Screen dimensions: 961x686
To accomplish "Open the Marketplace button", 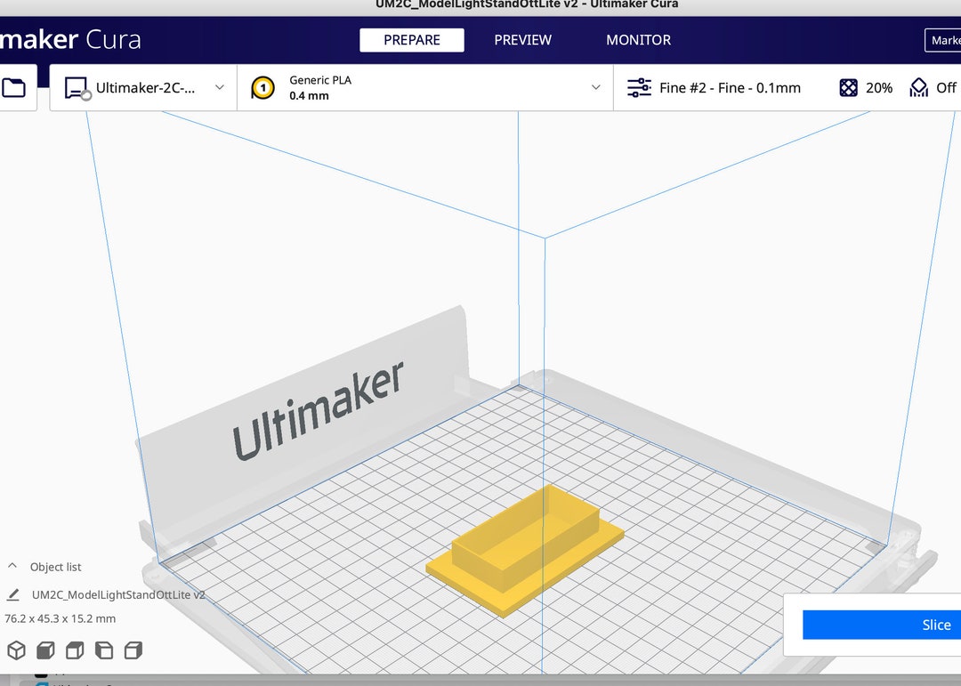I will coord(945,40).
